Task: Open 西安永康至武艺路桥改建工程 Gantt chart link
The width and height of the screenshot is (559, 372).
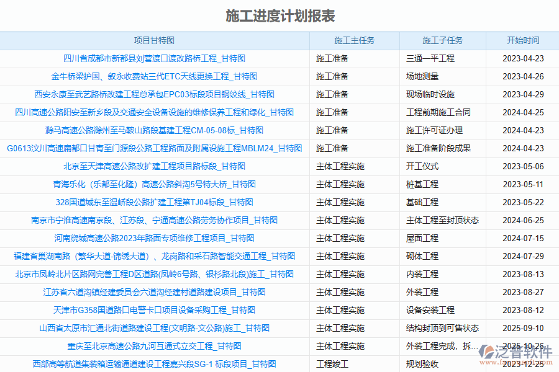Action: point(155,94)
